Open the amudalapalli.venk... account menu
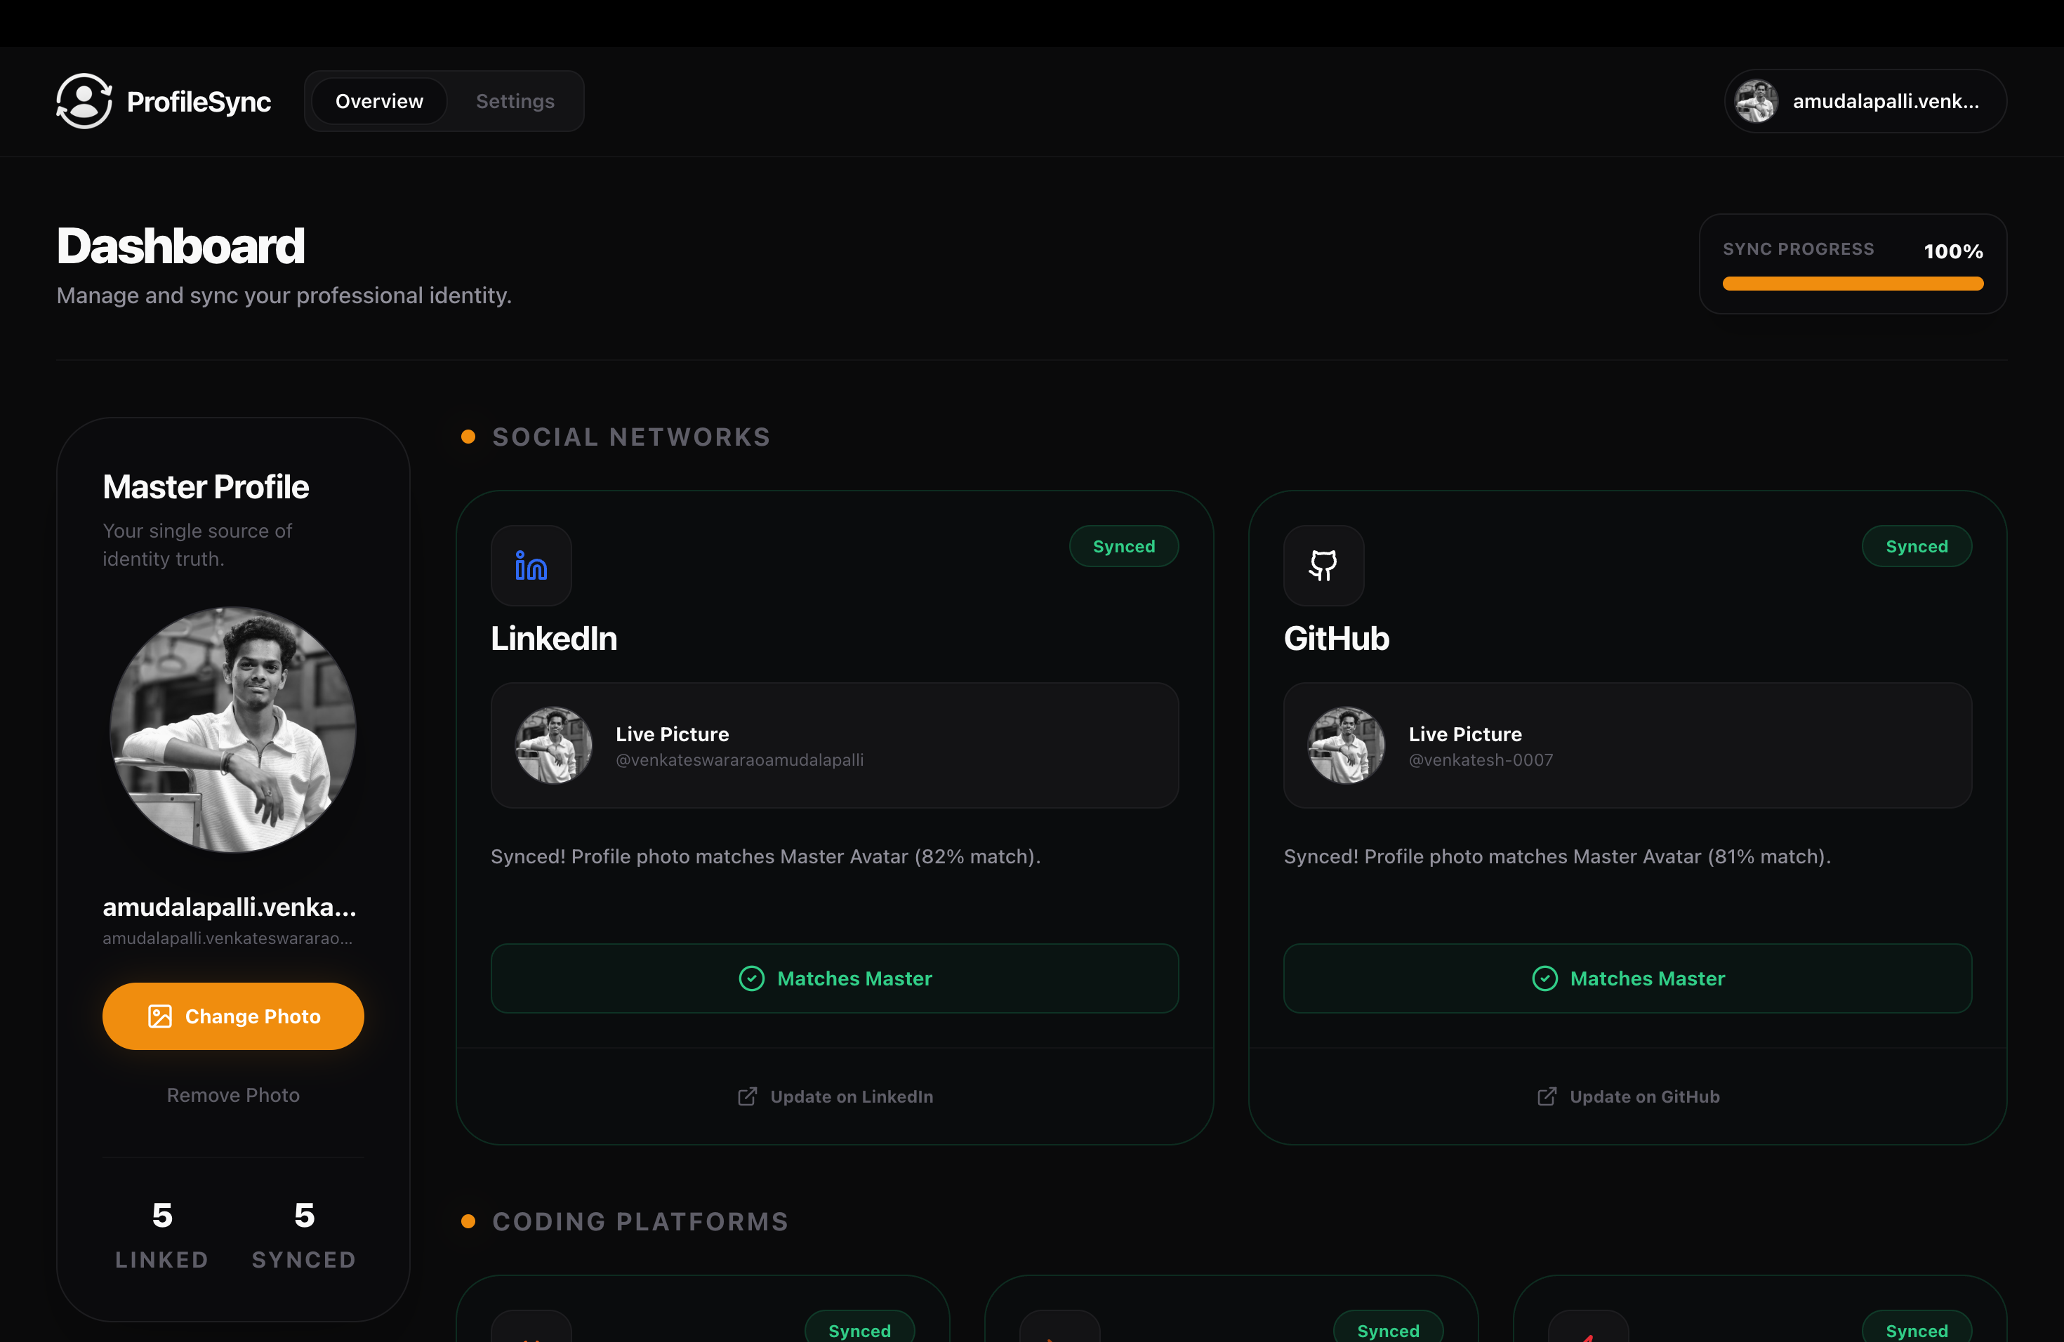The width and height of the screenshot is (2064, 1342). pos(1865,102)
